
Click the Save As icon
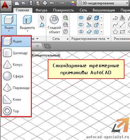(38, 3)
